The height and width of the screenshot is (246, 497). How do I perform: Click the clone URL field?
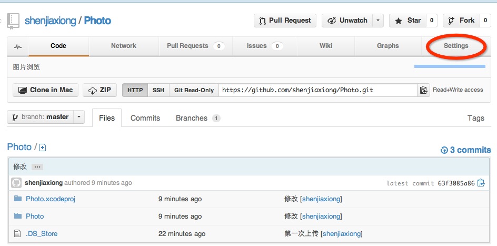318,90
